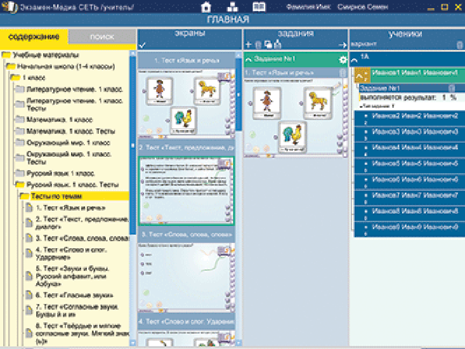
Task: Remove «Язык и речь» test from Задание №1
Action: coord(343,72)
